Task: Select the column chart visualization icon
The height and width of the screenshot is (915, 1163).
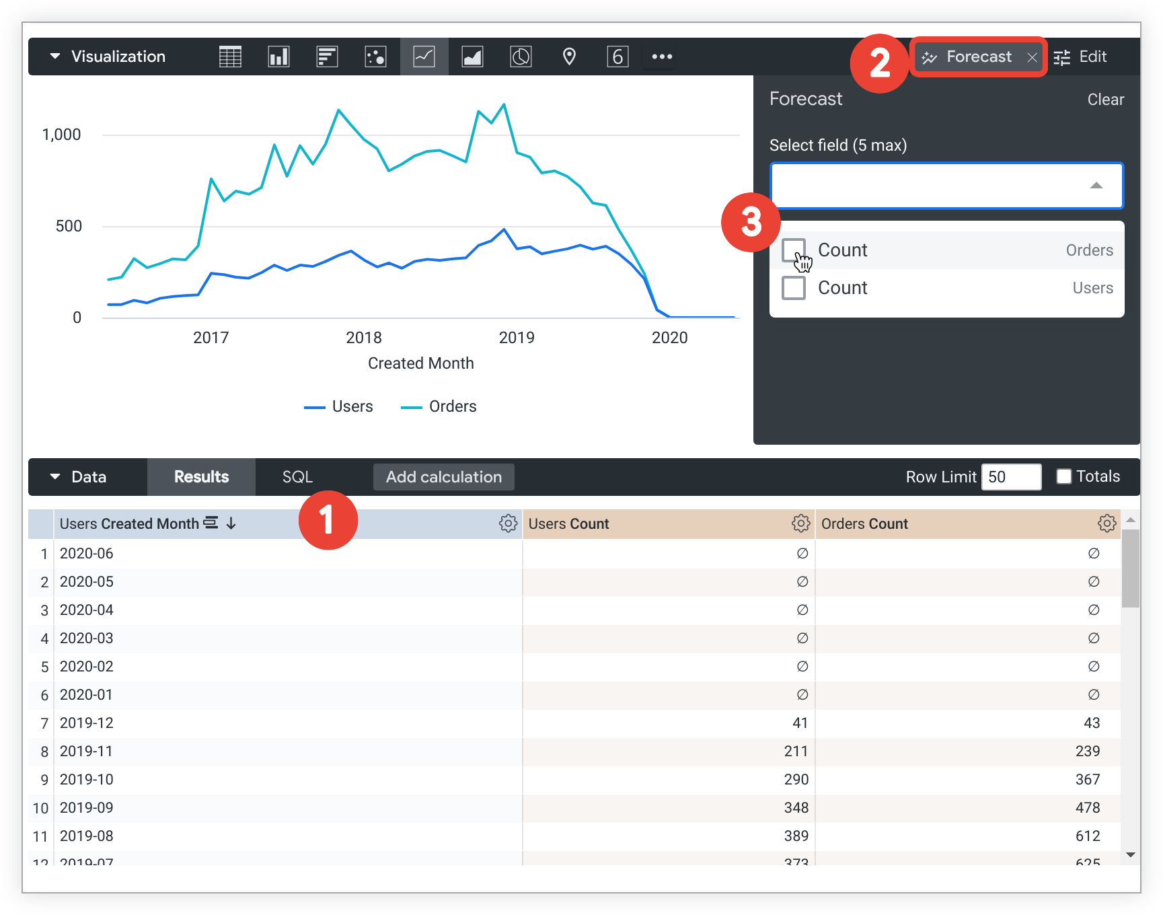Action: point(278,57)
